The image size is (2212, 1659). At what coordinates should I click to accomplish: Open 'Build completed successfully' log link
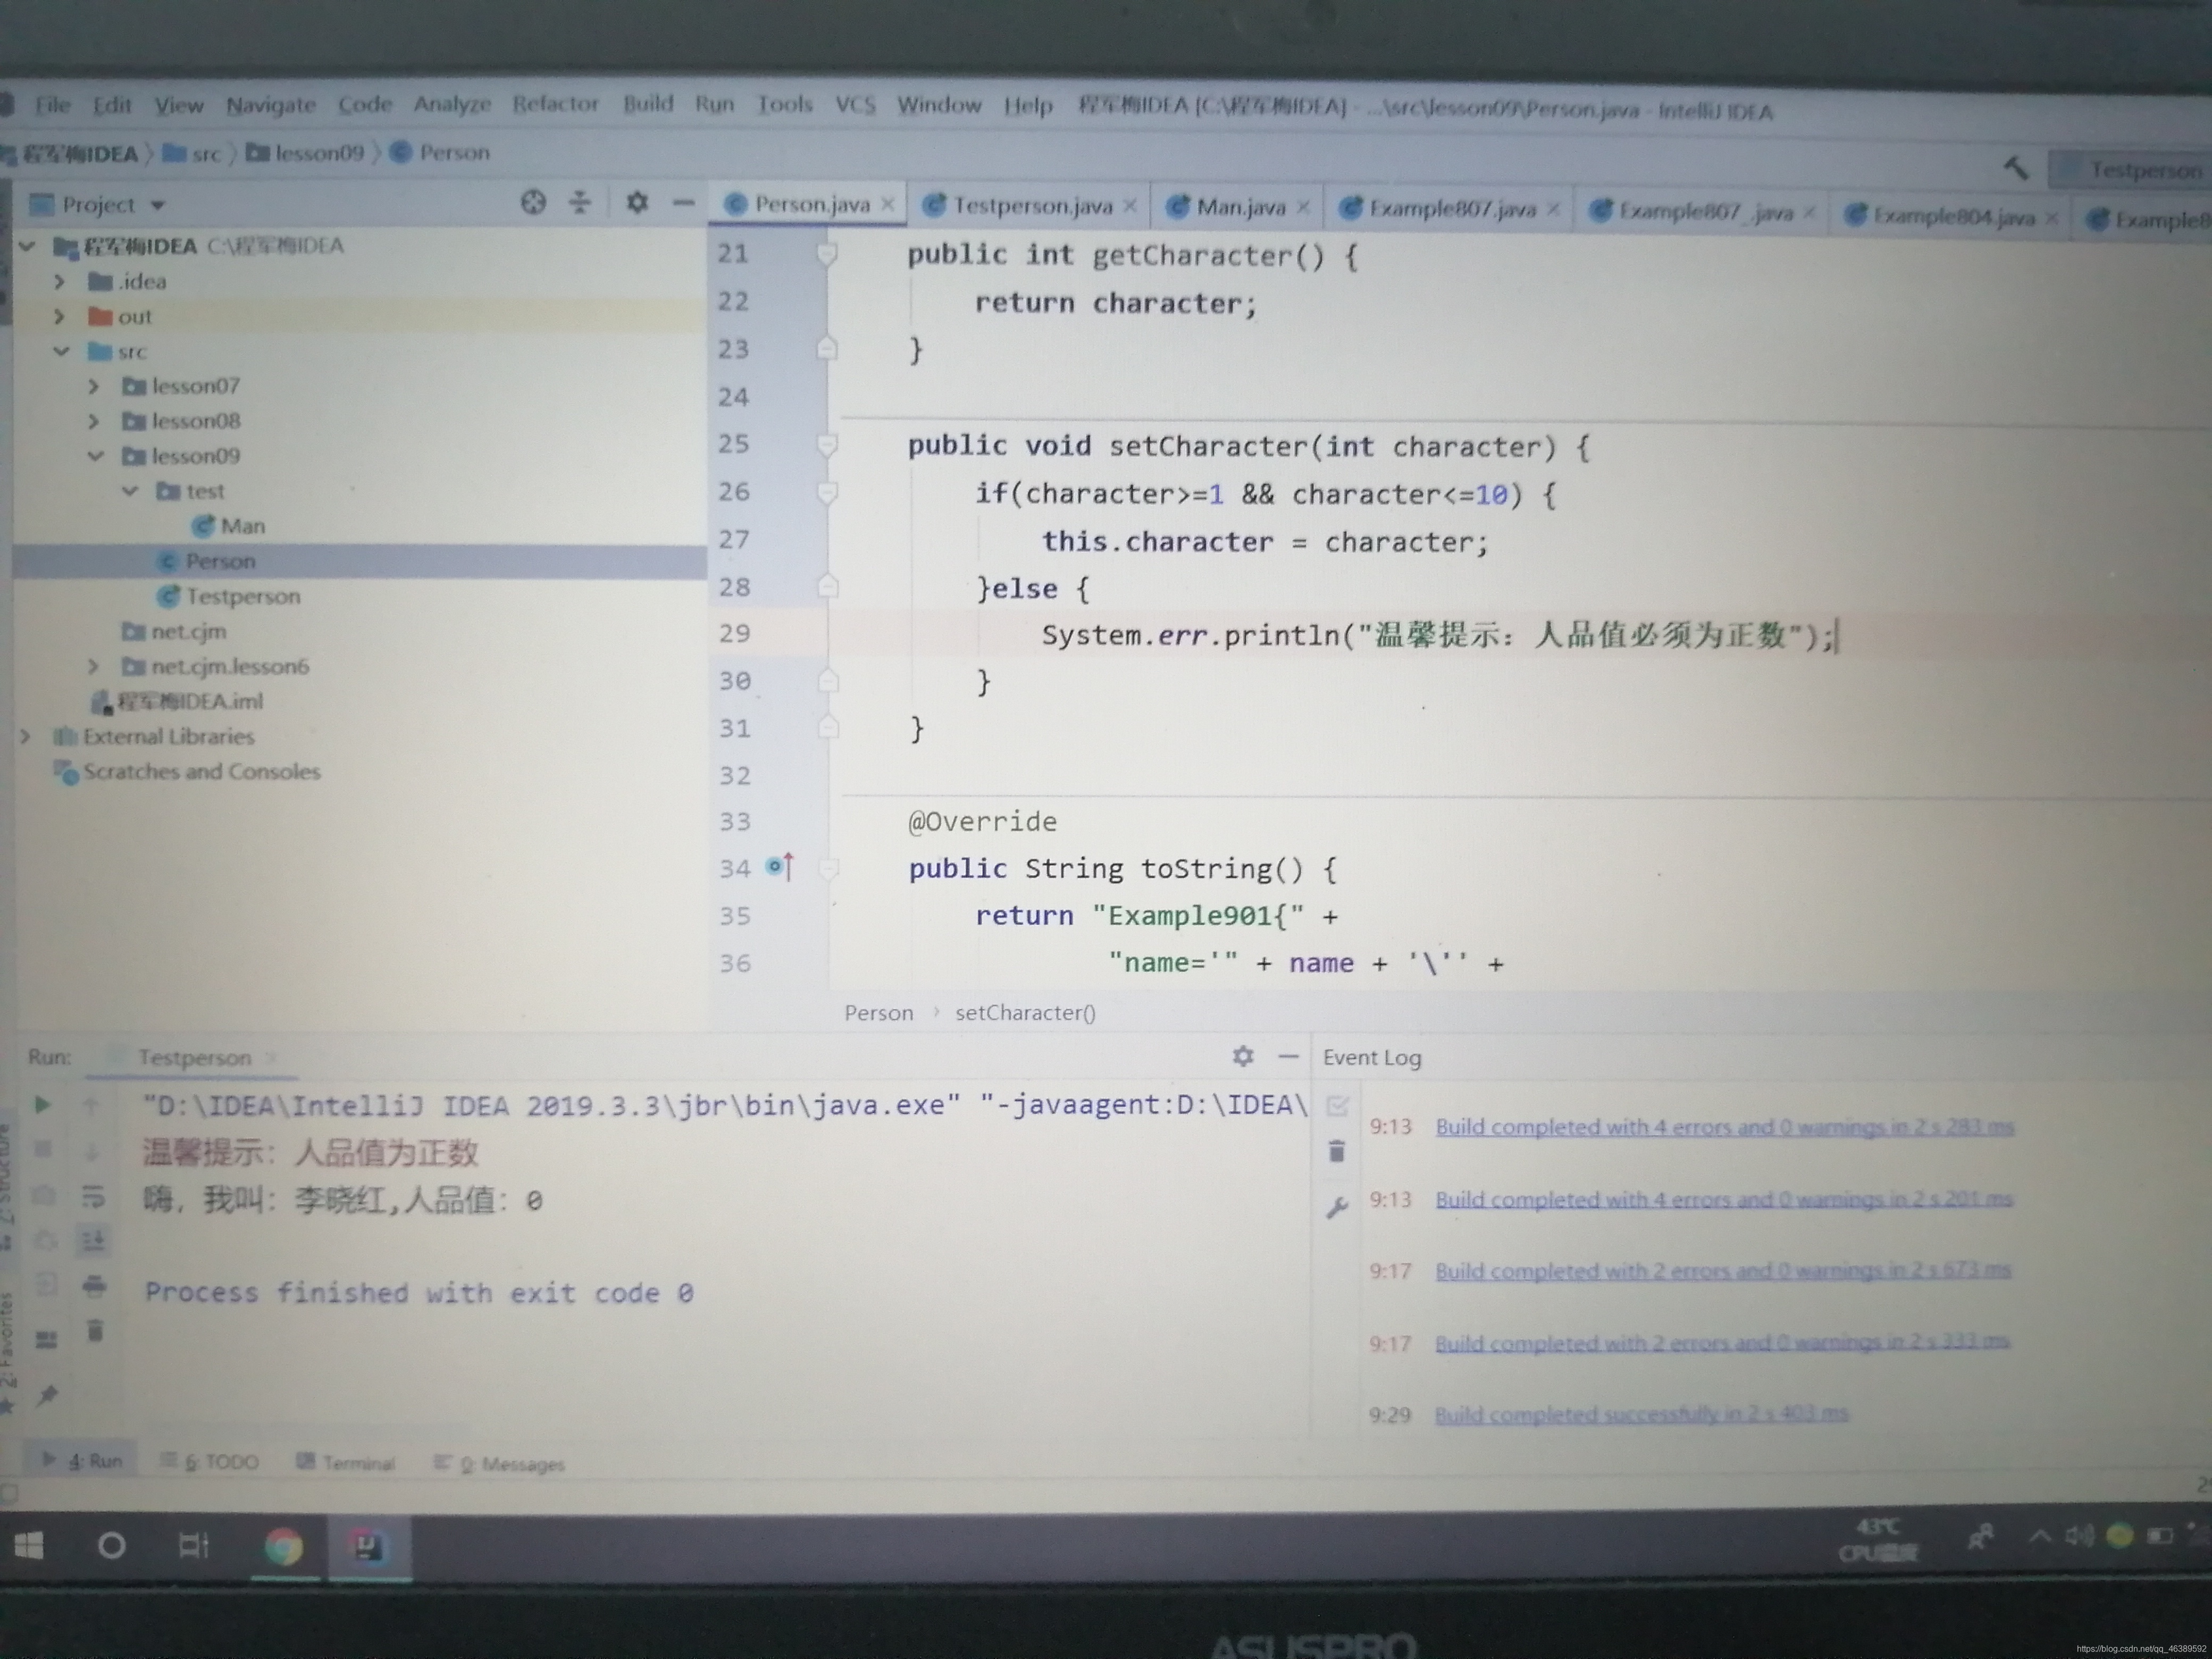coord(1640,1414)
